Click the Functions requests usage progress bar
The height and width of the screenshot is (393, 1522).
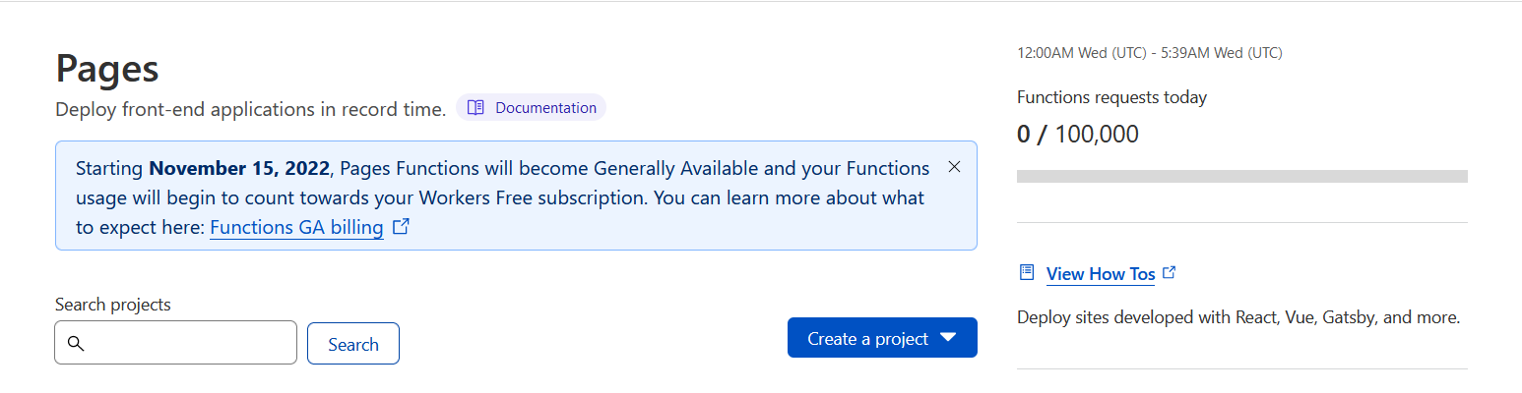pos(1241,177)
